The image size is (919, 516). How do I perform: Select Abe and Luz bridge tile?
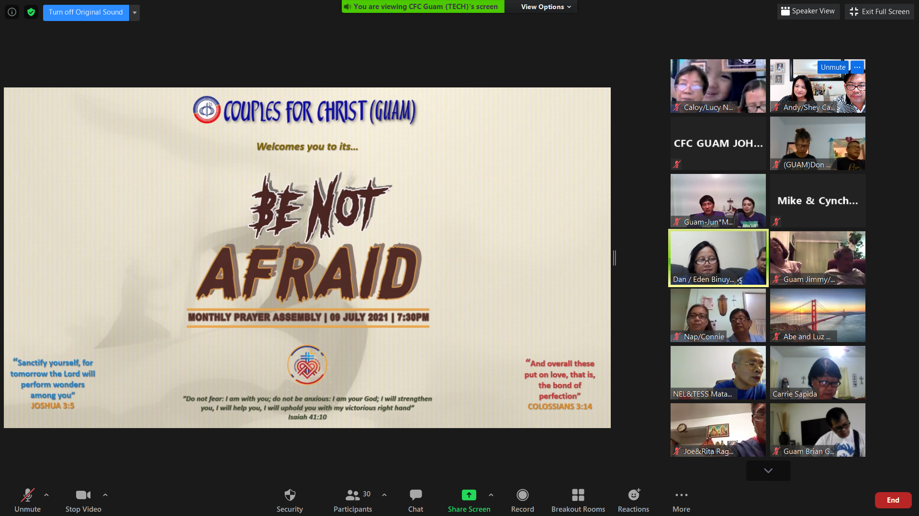point(818,315)
